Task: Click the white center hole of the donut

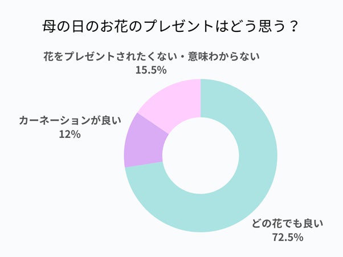Action: click(x=201, y=156)
